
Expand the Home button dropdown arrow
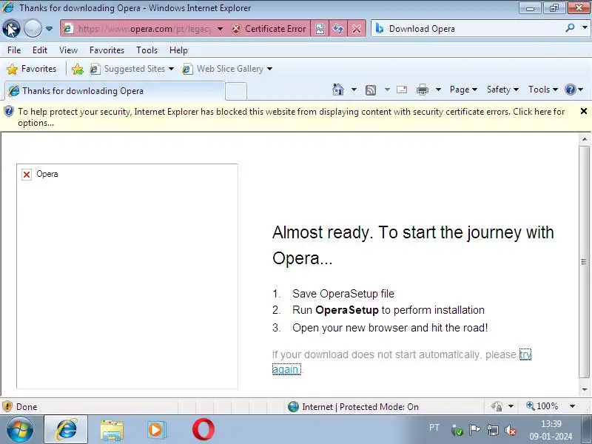click(354, 90)
